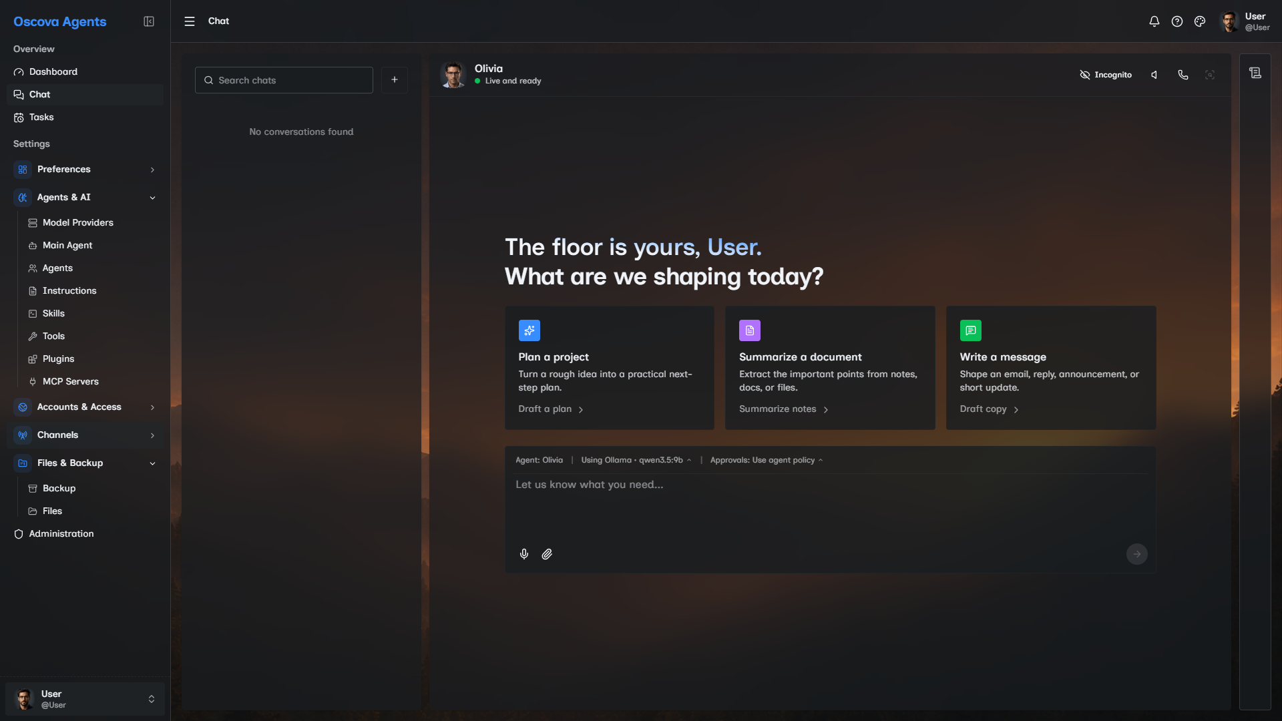Click the send arrow button

[1137, 554]
